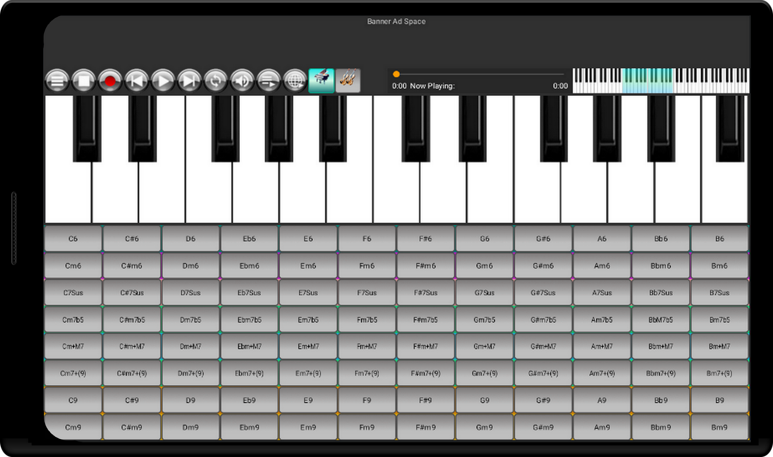
Task: Play the G#m9 chord
Action: (543, 427)
